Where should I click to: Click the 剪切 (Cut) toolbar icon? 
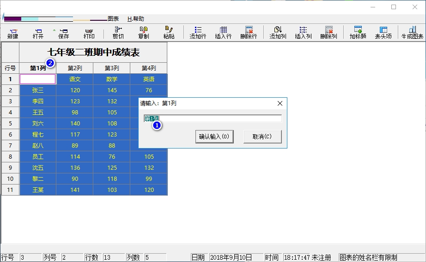[118, 32]
